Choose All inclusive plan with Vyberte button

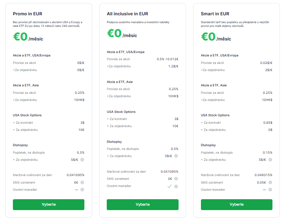(143, 205)
